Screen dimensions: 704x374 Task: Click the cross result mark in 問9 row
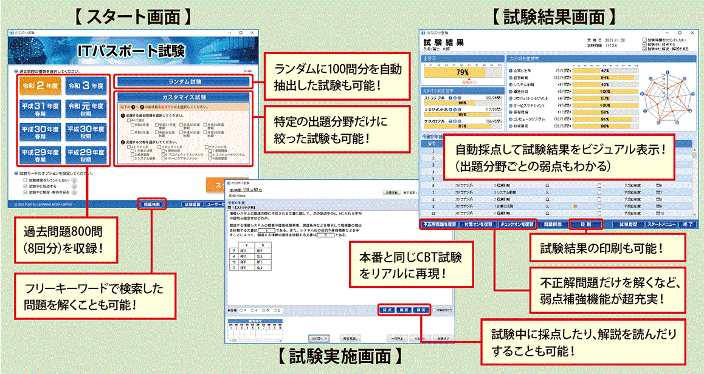[547, 206]
